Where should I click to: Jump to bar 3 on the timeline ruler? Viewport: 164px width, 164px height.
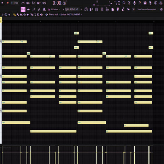click(78, 22)
